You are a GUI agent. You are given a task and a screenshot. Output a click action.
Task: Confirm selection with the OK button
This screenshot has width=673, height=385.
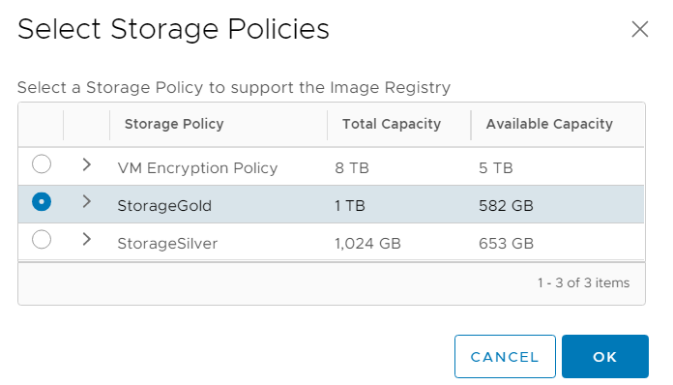[x=604, y=356]
